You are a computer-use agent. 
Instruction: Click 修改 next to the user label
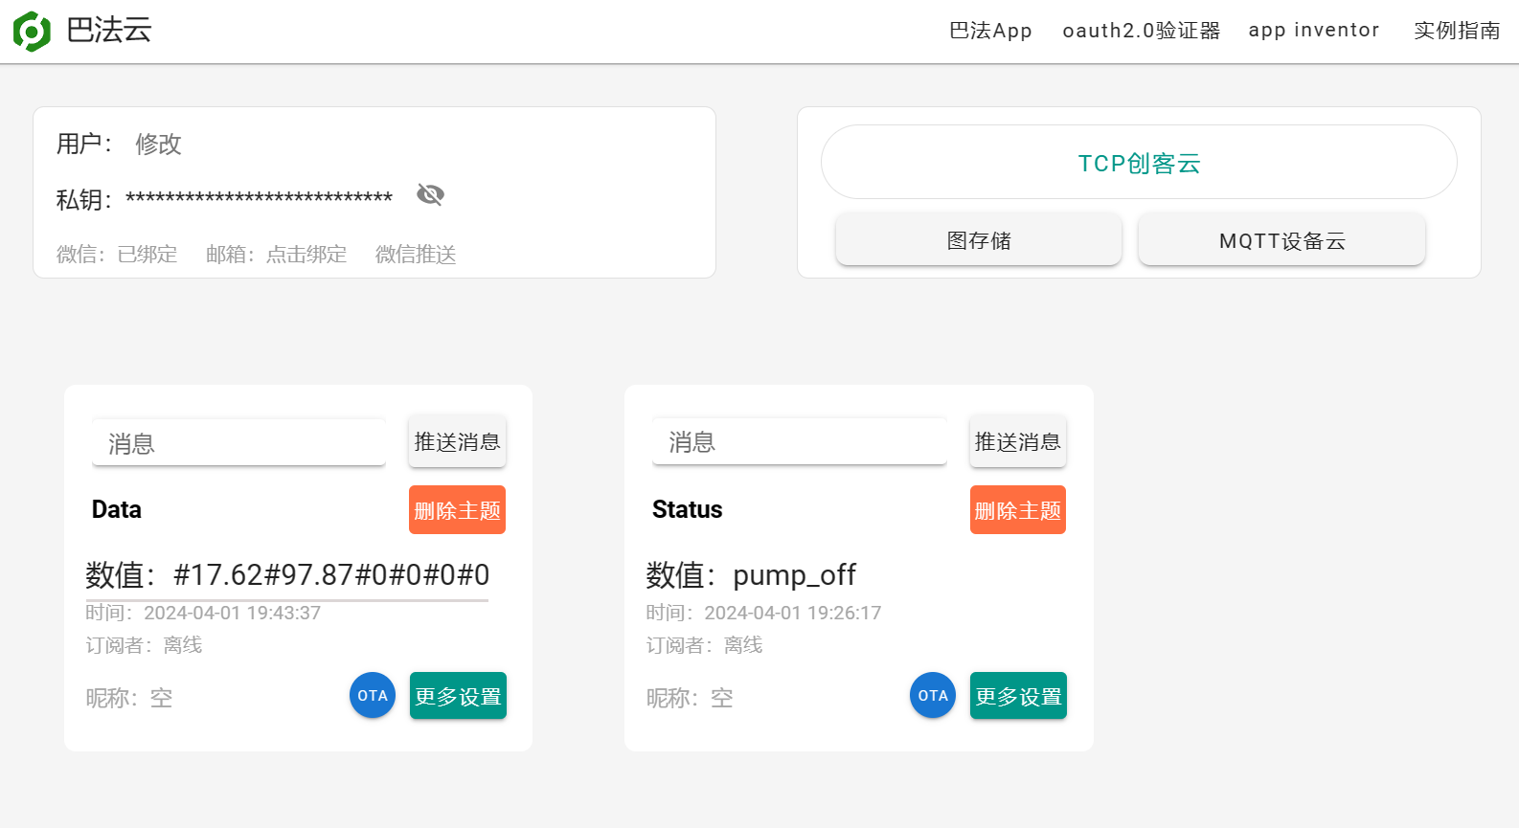pyautogui.click(x=158, y=144)
